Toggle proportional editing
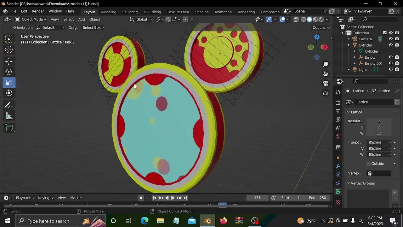 pyautogui.click(x=185, y=20)
